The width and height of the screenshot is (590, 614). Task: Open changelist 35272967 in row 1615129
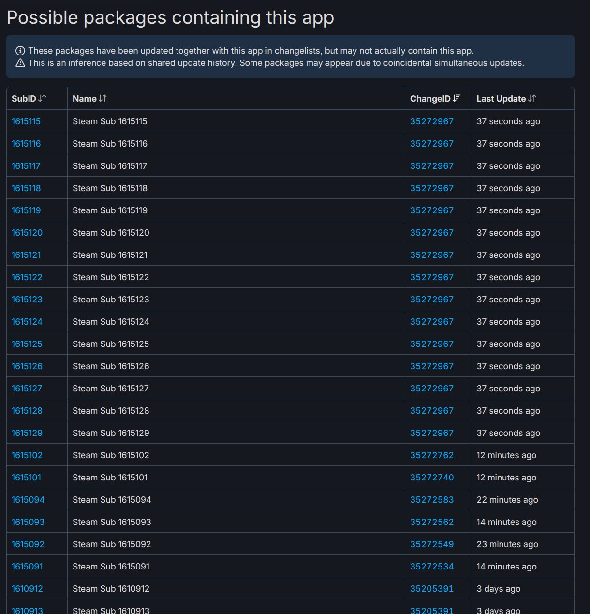tap(432, 433)
